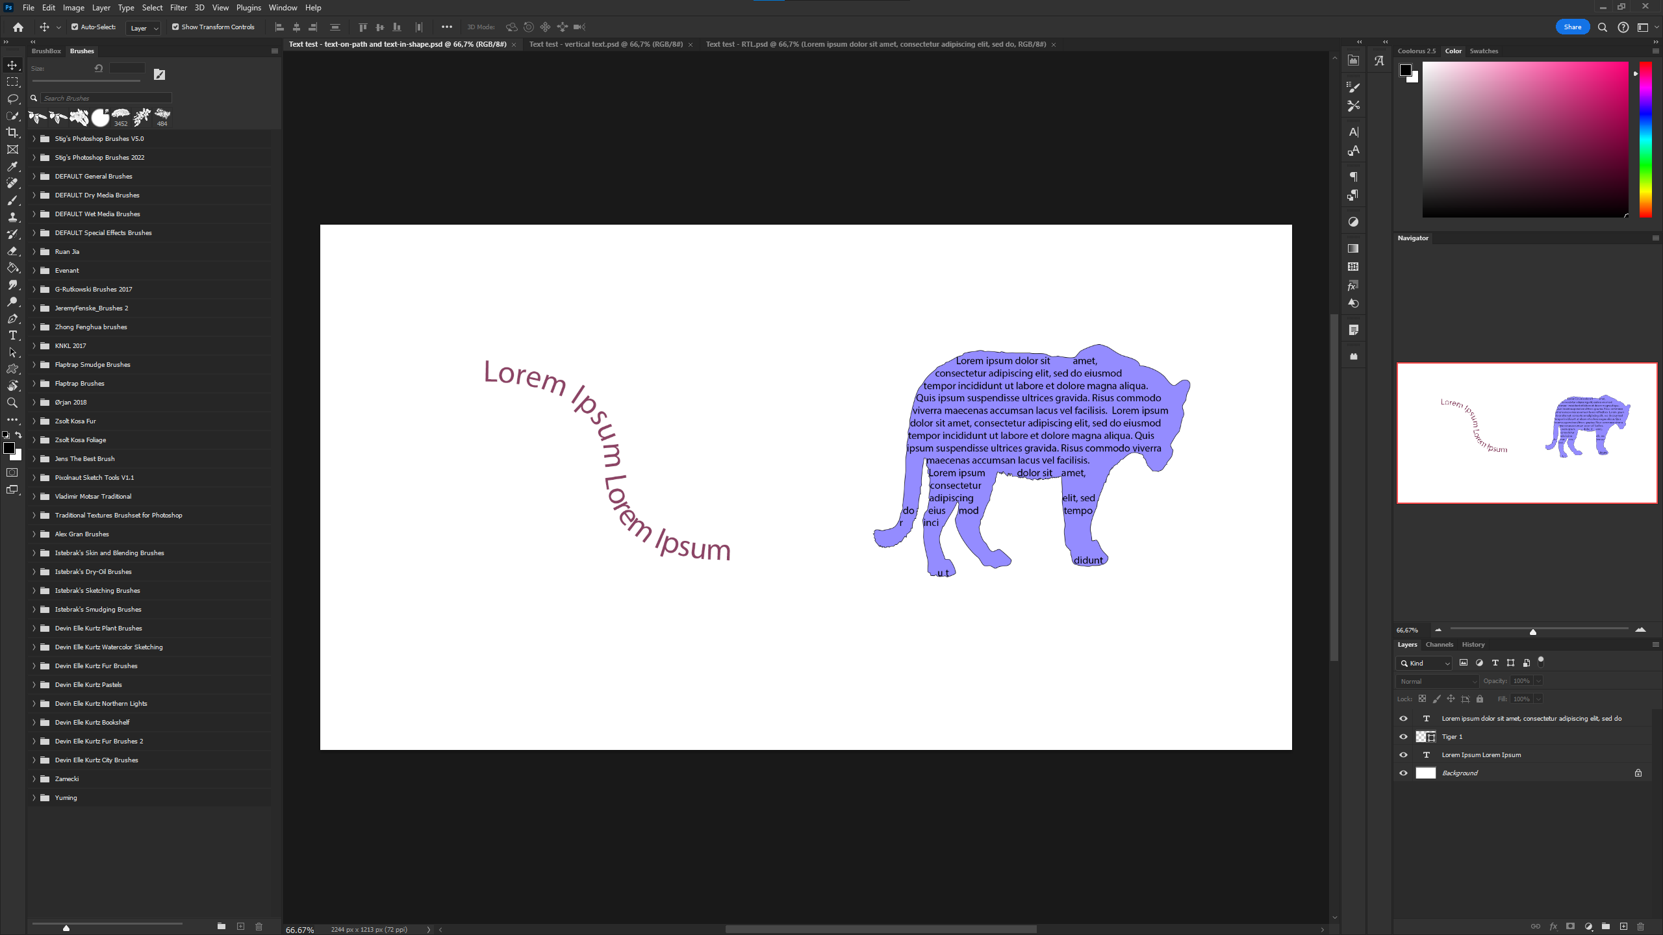1663x935 pixels.
Task: Click the search icon next to Share
Action: point(1603,27)
